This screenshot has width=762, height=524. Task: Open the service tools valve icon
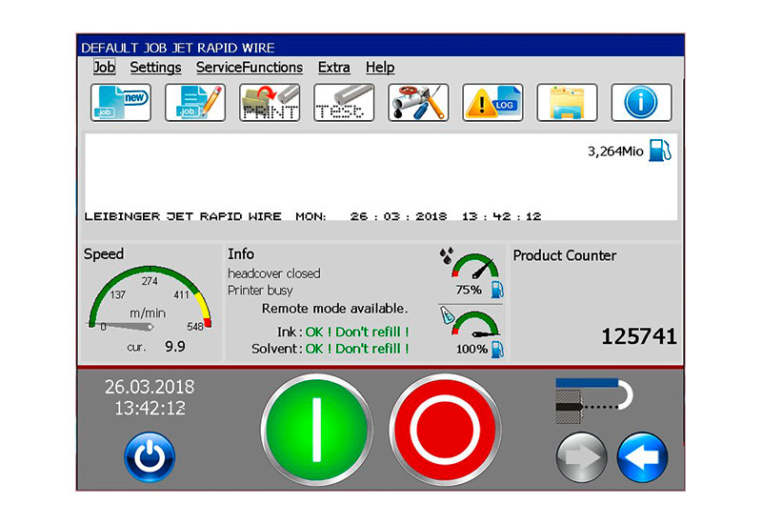point(418,103)
